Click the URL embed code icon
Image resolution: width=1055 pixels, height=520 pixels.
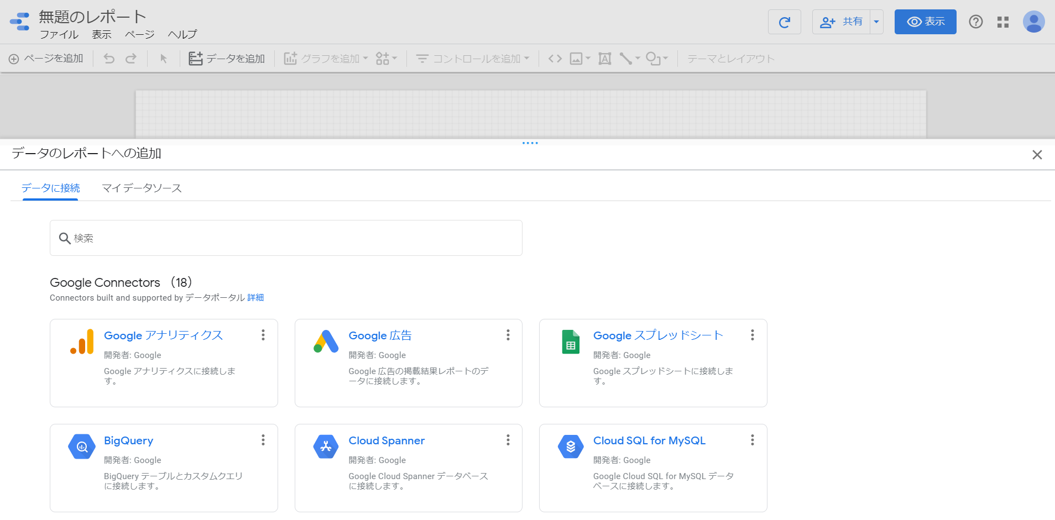(x=555, y=59)
